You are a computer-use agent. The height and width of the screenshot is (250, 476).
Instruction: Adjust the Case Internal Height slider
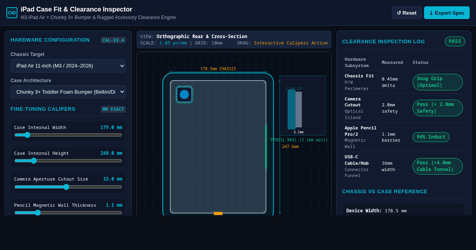point(68,161)
